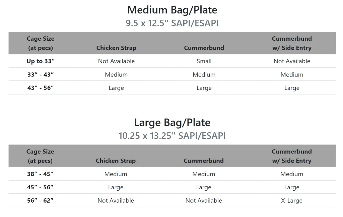343x217 pixels.
Task: Click the "9.5 x 12.5" SAPI/ESAPI" subtitle
Action: (x=172, y=23)
